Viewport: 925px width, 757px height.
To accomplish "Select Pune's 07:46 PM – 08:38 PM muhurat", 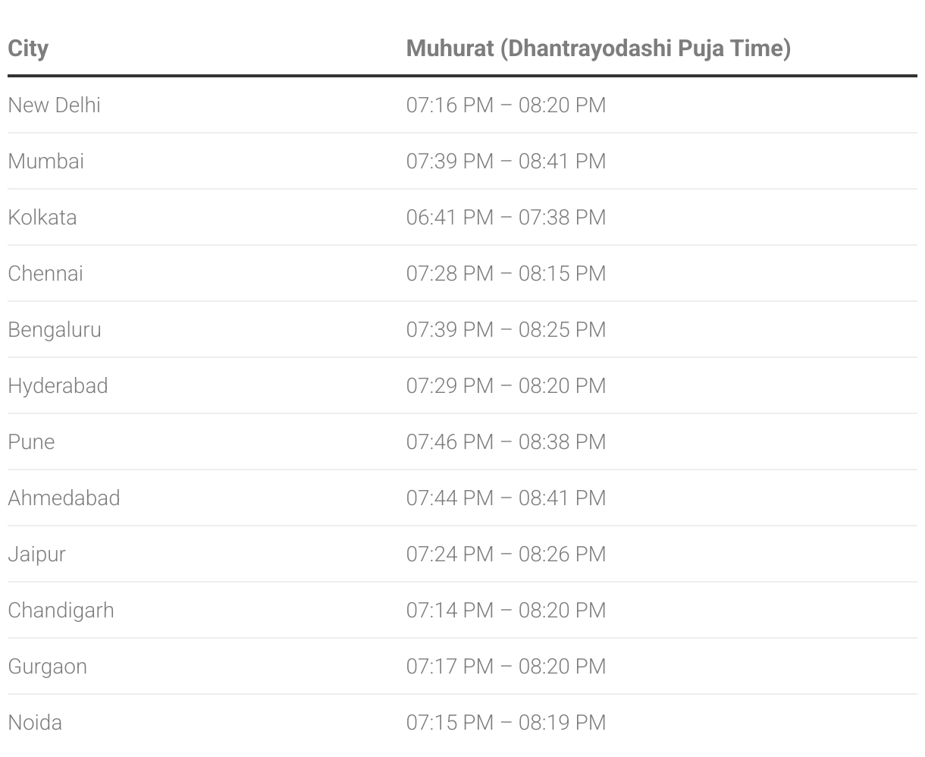I will point(506,441).
